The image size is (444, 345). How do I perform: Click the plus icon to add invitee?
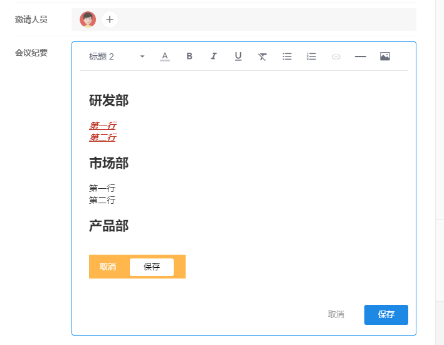coord(110,19)
